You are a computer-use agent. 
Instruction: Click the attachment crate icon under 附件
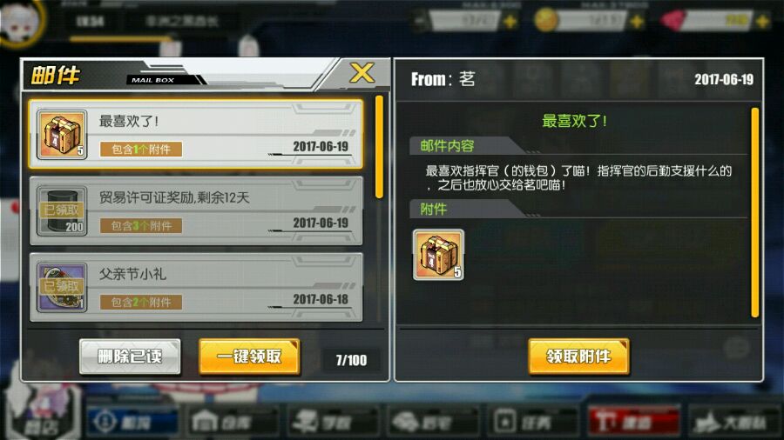pos(438,255)
